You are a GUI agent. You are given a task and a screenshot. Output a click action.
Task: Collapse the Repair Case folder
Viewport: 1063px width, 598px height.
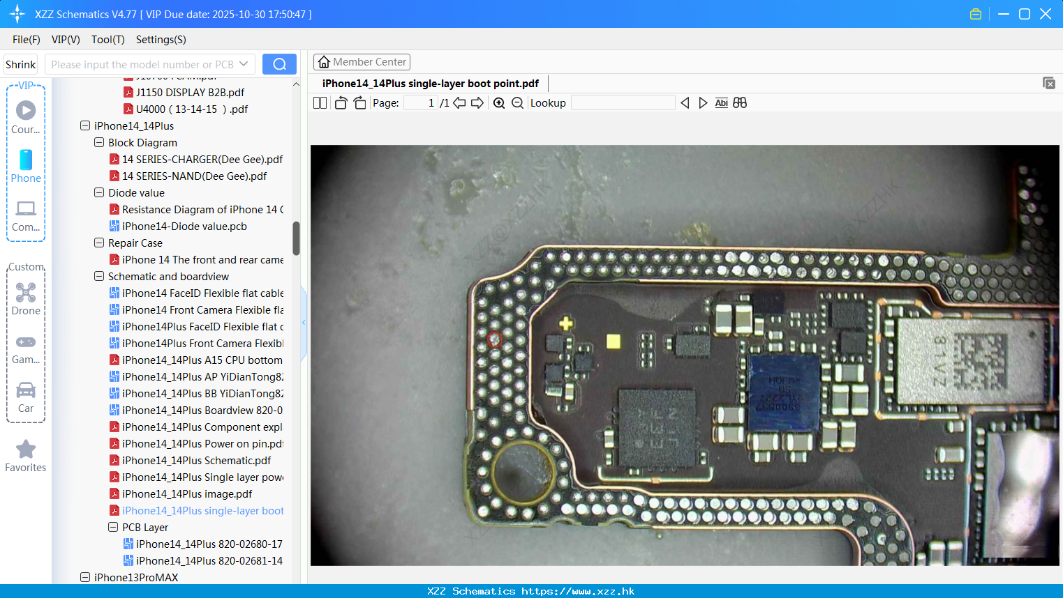[99, 243]
